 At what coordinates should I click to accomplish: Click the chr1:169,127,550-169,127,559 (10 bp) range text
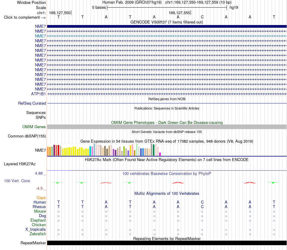pyautogui.click(x=198, y=2)
